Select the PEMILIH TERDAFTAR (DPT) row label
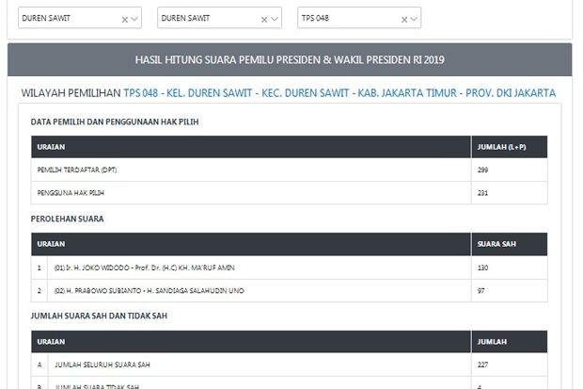The height and width of the screenshot is (389, 583). coord(77,170)
